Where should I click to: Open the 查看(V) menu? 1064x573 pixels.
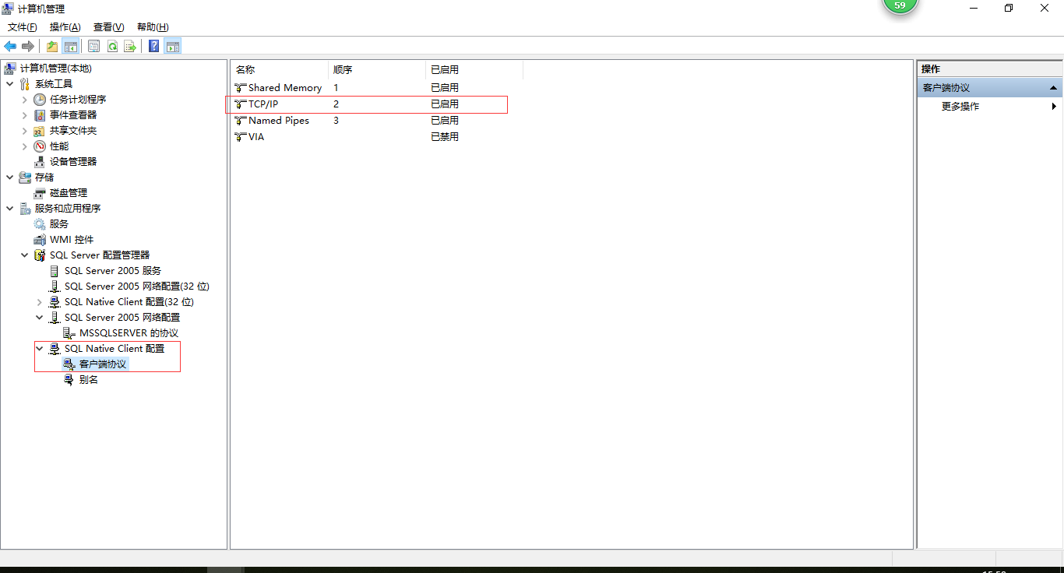109,26
